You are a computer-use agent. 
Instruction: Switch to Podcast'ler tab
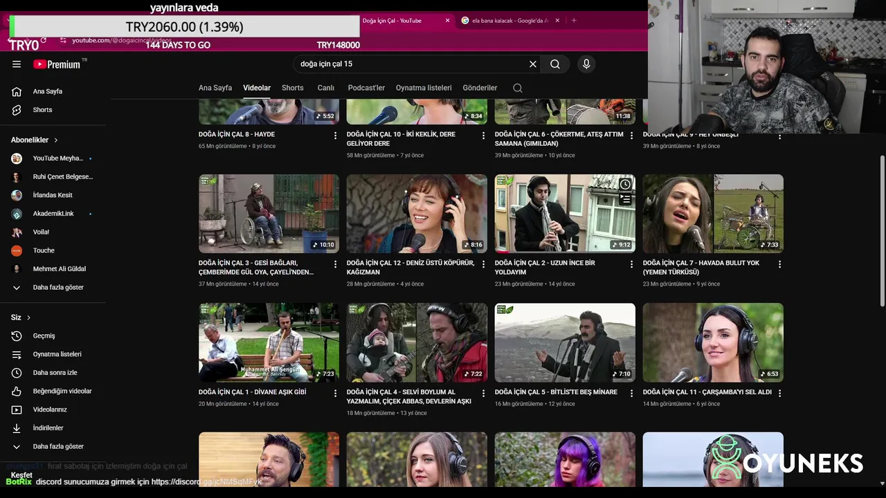click(366, 88)
